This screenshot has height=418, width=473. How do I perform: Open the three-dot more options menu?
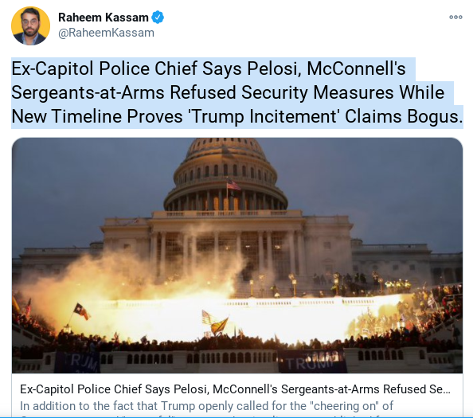tap(455, 18)
